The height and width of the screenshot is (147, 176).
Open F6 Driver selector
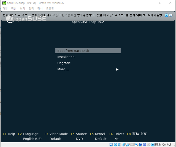click(x=117, y=134)
